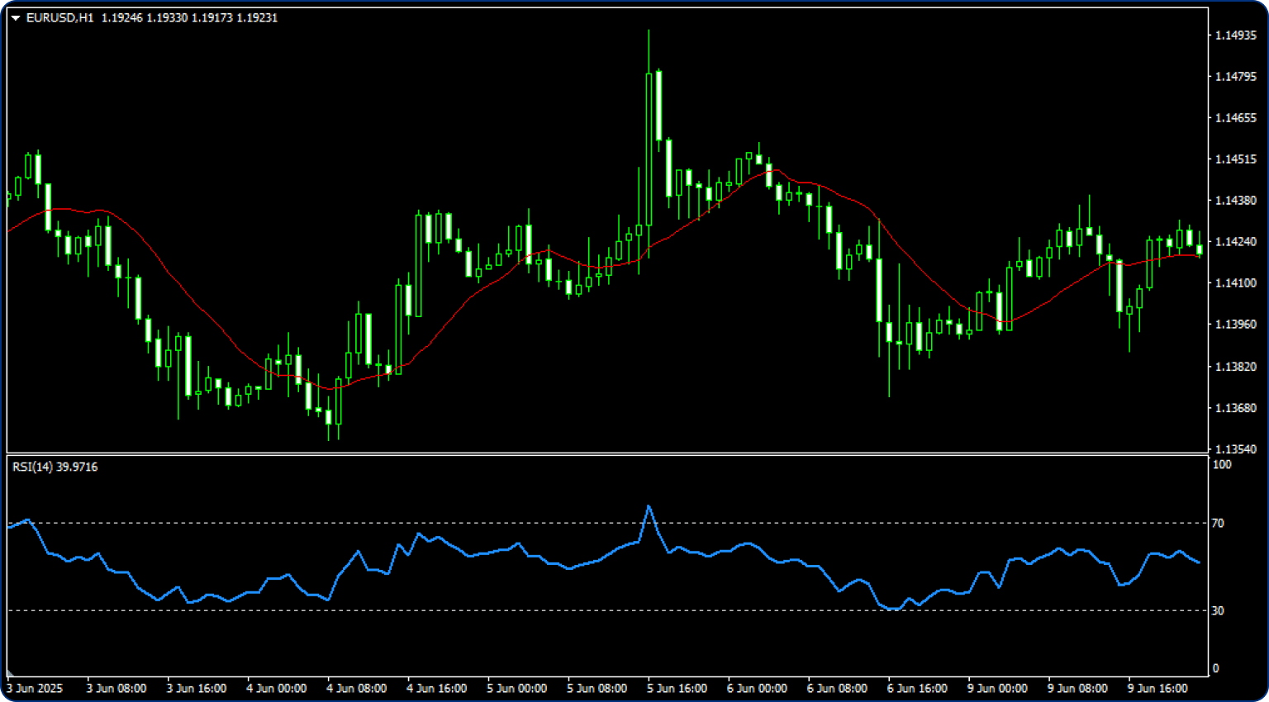1269x702 pixels.
Task: Click the 1.13540 price scale label
Action: click(1235, 450)
